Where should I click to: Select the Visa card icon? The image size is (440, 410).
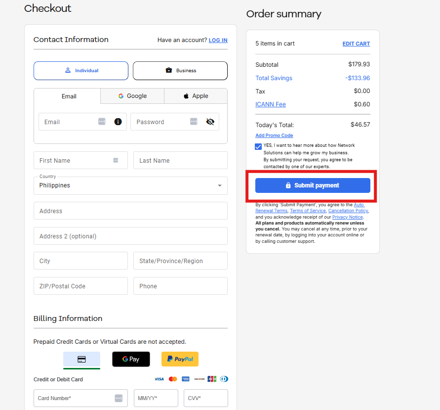(159, 379)
